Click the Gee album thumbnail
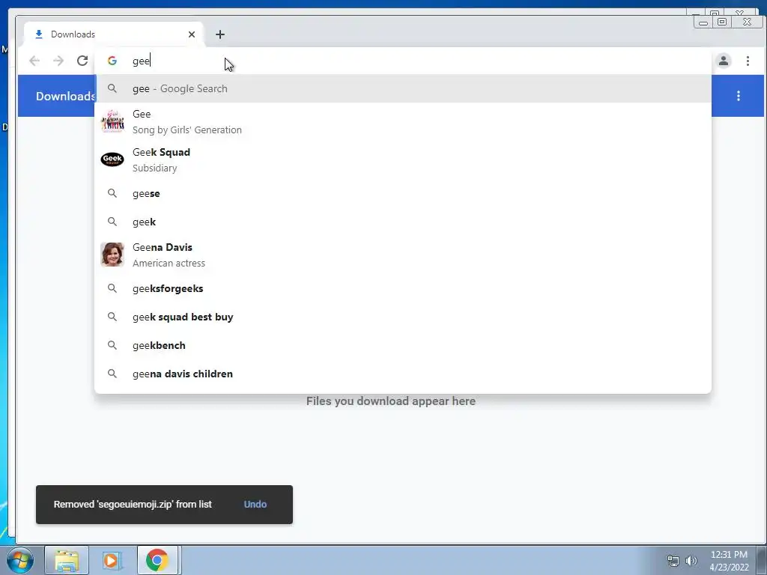The width and height of the screenshot is (767, 575). pyautogui.click(x=112, y=121)
